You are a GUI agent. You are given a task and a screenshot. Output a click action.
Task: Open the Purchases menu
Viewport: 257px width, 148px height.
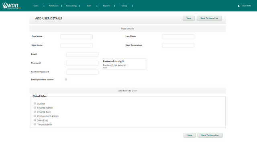(x=53, y=6)
